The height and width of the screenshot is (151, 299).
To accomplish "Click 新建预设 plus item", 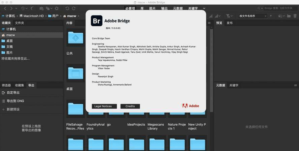I will click(31, 109).
